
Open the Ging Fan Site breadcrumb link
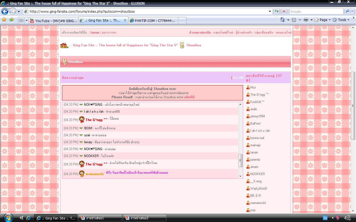pos(124,45)
